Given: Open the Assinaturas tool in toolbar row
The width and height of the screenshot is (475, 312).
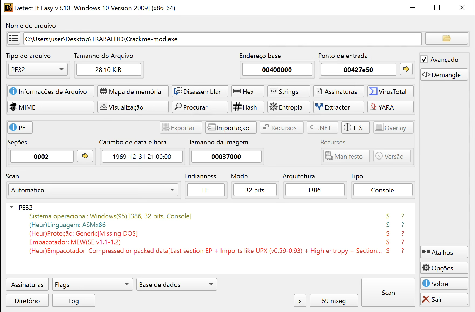Looking at the screenshot, I should 339,91.
